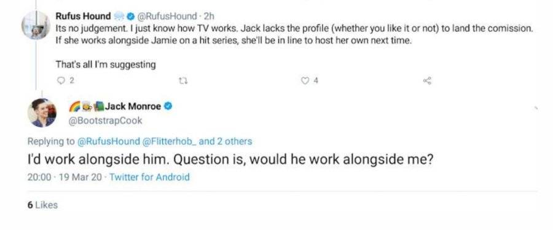The width and height of the screenshot is (553, 230).
Task: Click the 2h timestamp on Rufus Hound's tweet
Action: (x=209, y=16)
